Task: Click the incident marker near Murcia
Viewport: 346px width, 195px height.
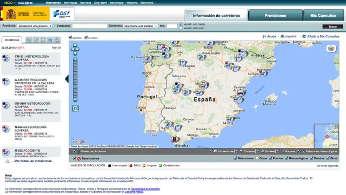Action: click(x=230, y=119)
